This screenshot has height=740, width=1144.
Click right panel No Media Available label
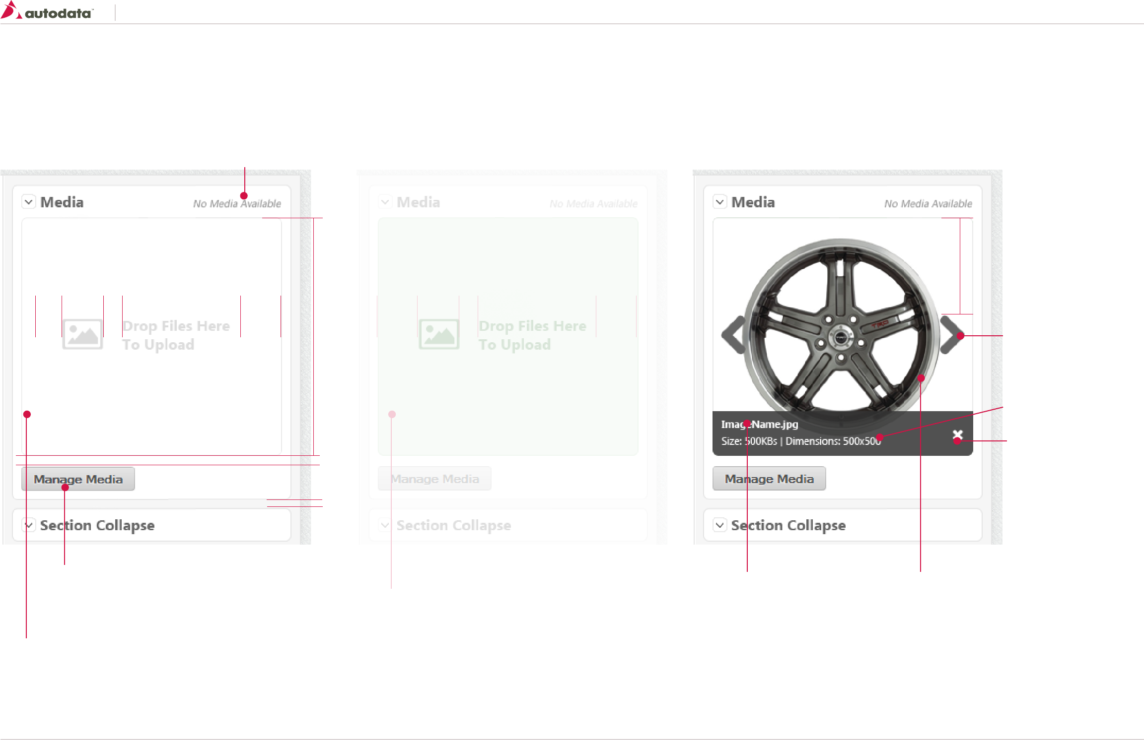928,204
